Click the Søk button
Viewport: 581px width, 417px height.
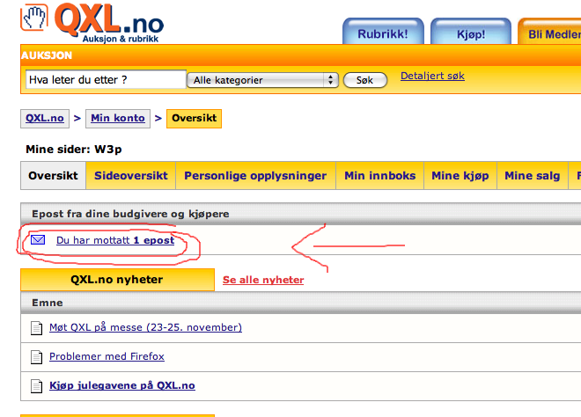pyautogui.click(x=365, y=80)
